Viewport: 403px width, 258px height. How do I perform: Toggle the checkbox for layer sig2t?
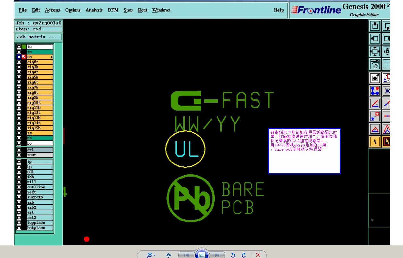19,62
